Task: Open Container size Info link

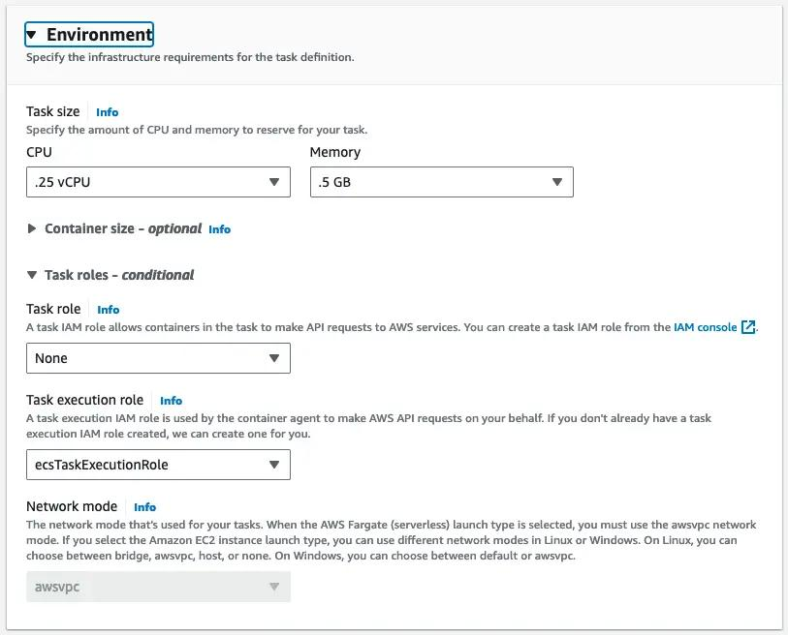Action: point(220,229)
